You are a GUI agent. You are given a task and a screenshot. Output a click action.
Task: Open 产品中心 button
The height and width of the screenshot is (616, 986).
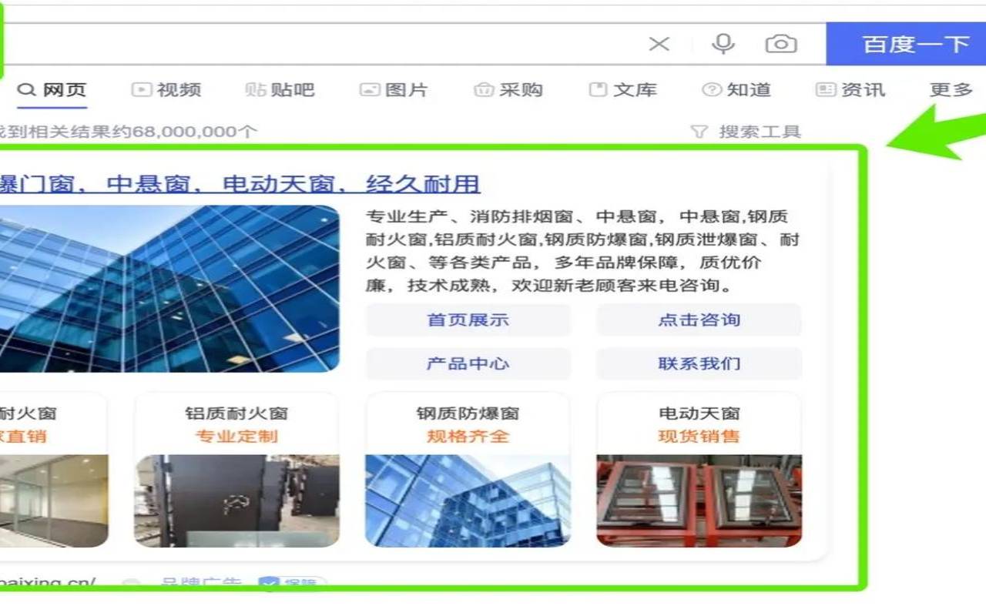tap(468, 363)
